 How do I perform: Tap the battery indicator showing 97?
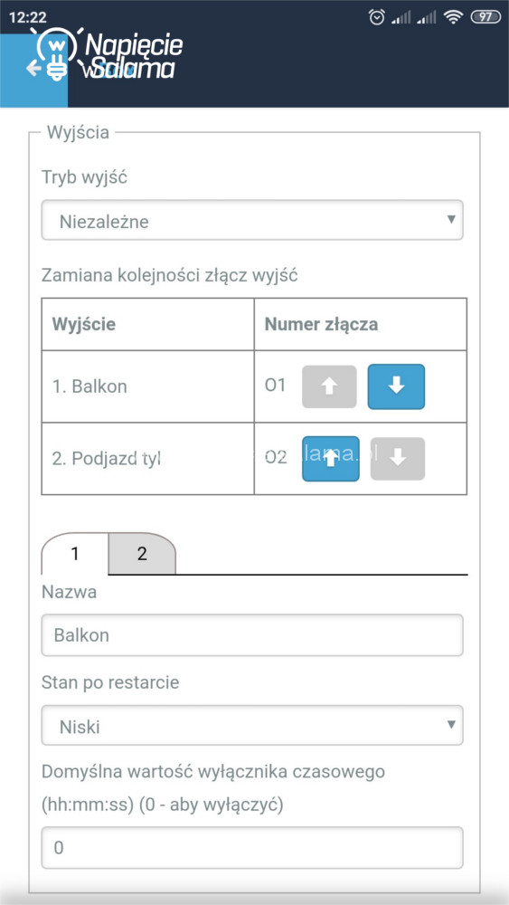pos(486,17)
